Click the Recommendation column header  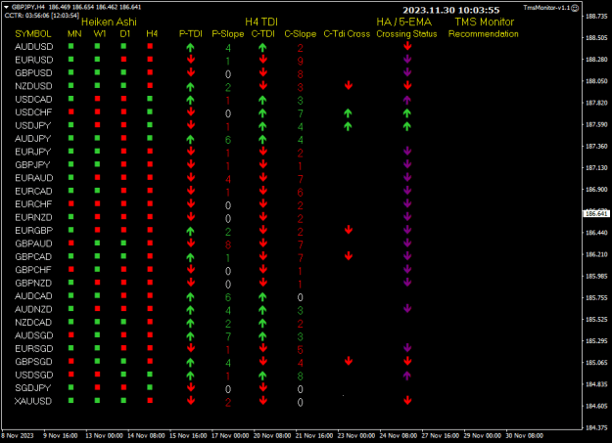[483, 34]
